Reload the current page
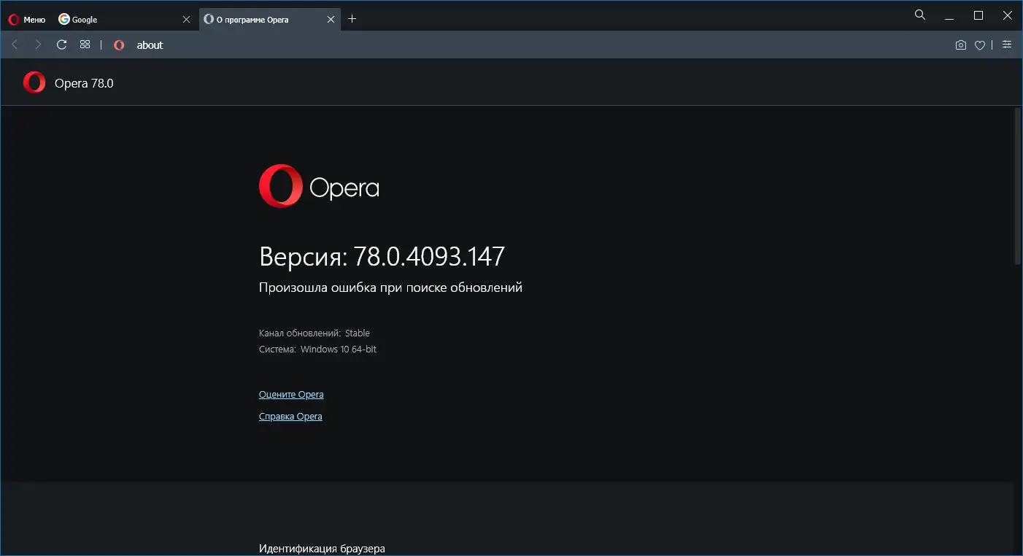The width and height of the screenshot is (1023, 556). (61, 45)
